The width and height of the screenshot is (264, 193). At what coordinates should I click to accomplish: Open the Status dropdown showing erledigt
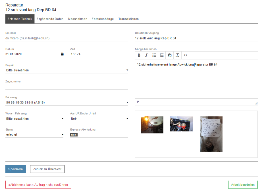[x=34, y=135]
